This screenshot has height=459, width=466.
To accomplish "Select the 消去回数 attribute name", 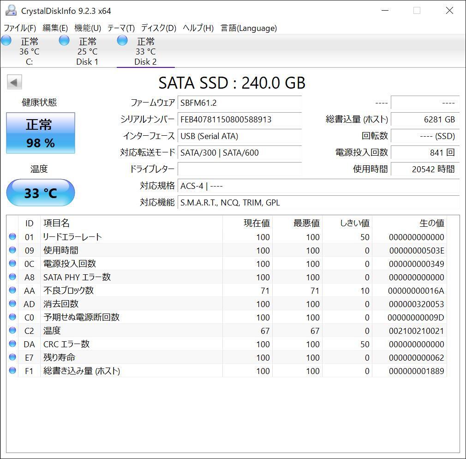I will tap(61, 304).
